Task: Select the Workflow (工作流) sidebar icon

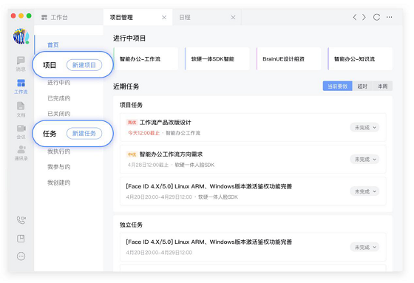Action: pos(21,86)
